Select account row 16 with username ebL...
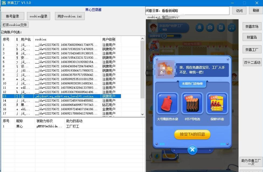Image resolution: width=263 pixels, height=172 pixels. [x=61, y=109]
